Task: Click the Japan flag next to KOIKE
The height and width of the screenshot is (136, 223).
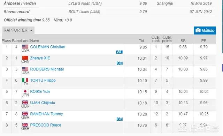Action: [25, 91]
